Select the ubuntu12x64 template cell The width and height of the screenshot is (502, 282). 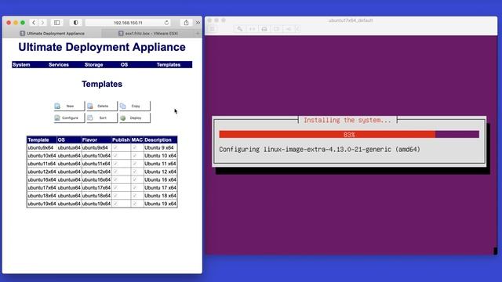point(42,172)
